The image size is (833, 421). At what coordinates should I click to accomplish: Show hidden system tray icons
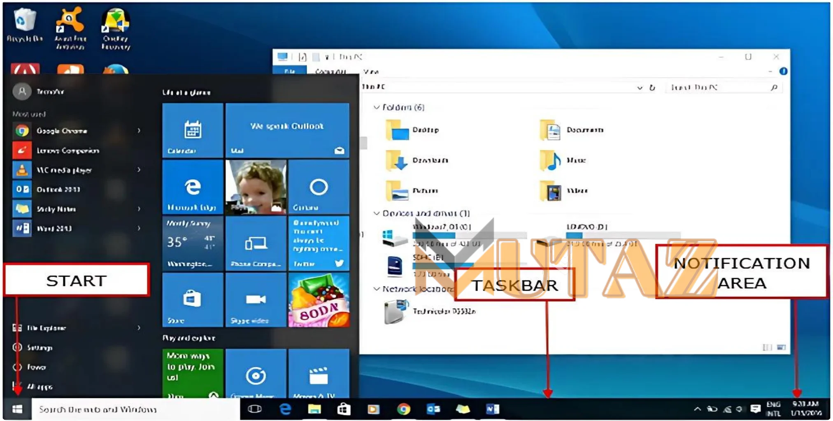tap(697, 409)
